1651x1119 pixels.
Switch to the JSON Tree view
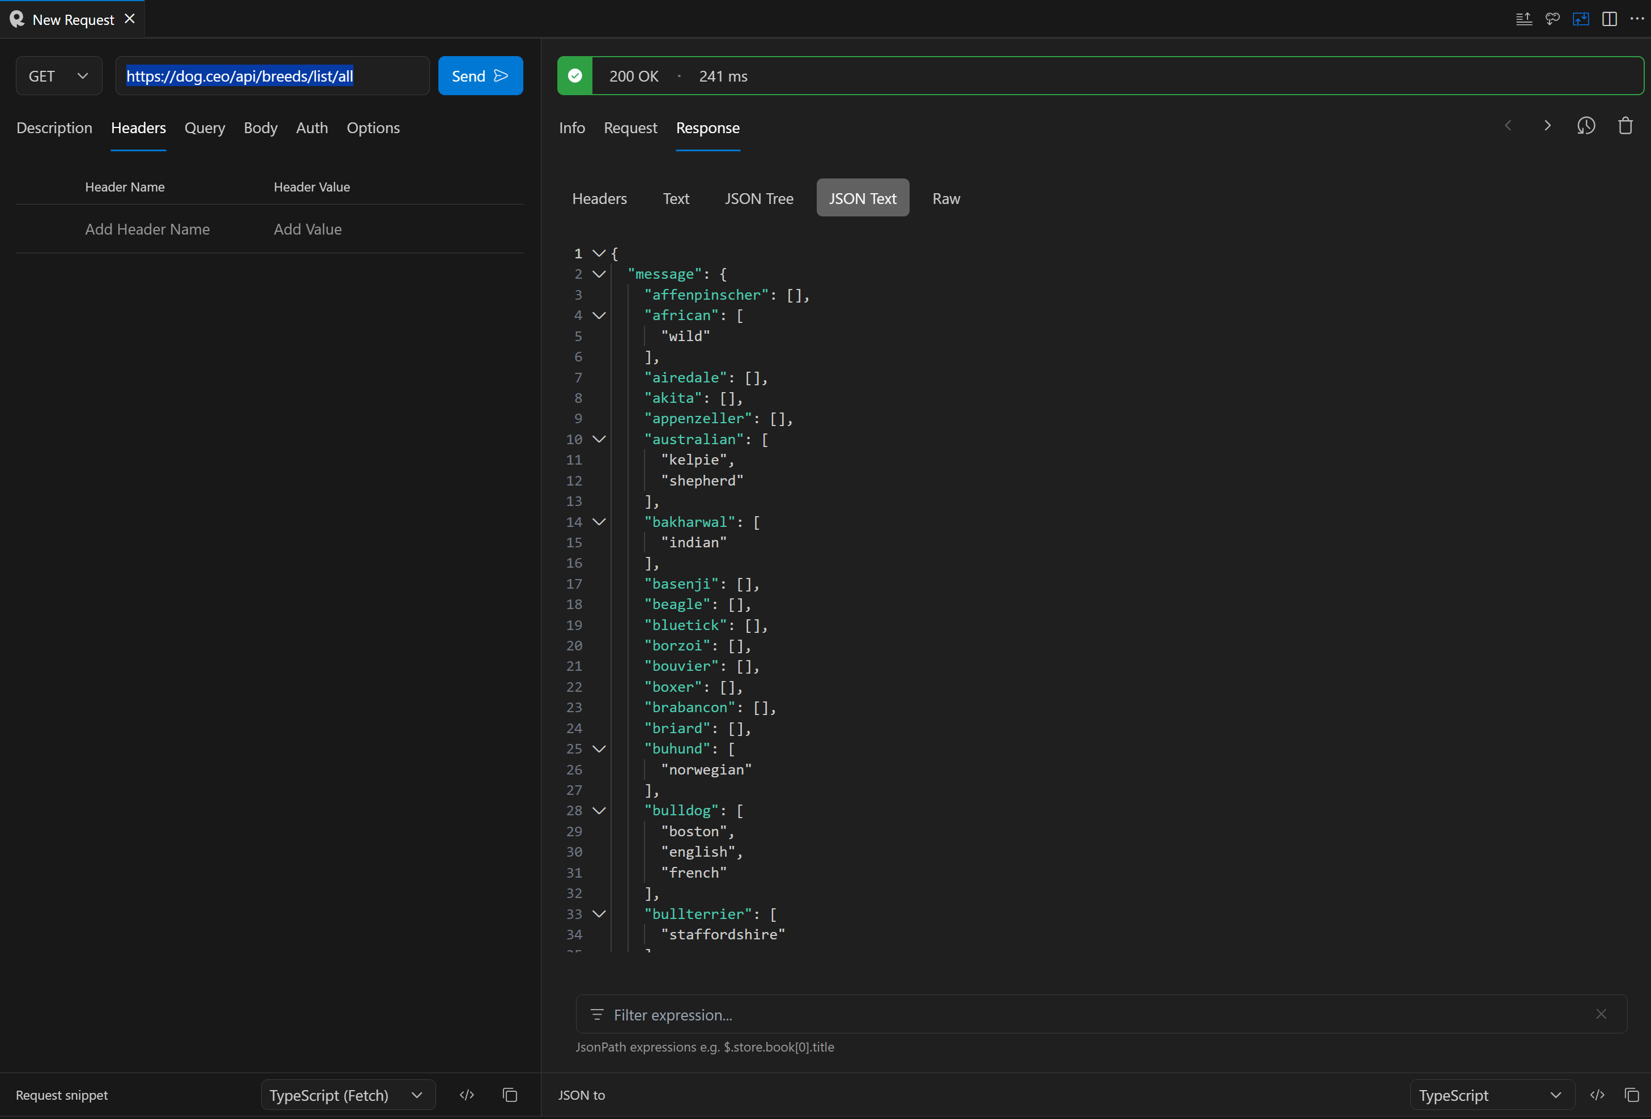(x=759, y=198)
